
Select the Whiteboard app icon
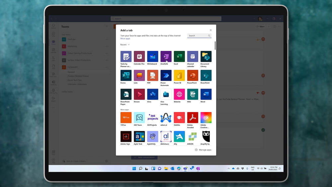(153, 56)
